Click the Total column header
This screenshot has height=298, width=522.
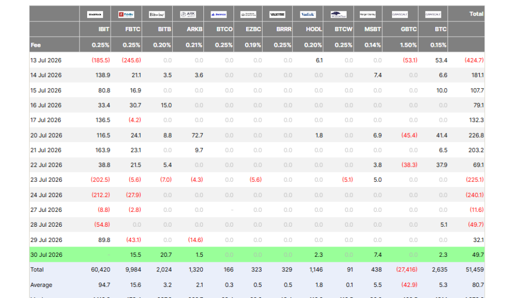point(476,14)
